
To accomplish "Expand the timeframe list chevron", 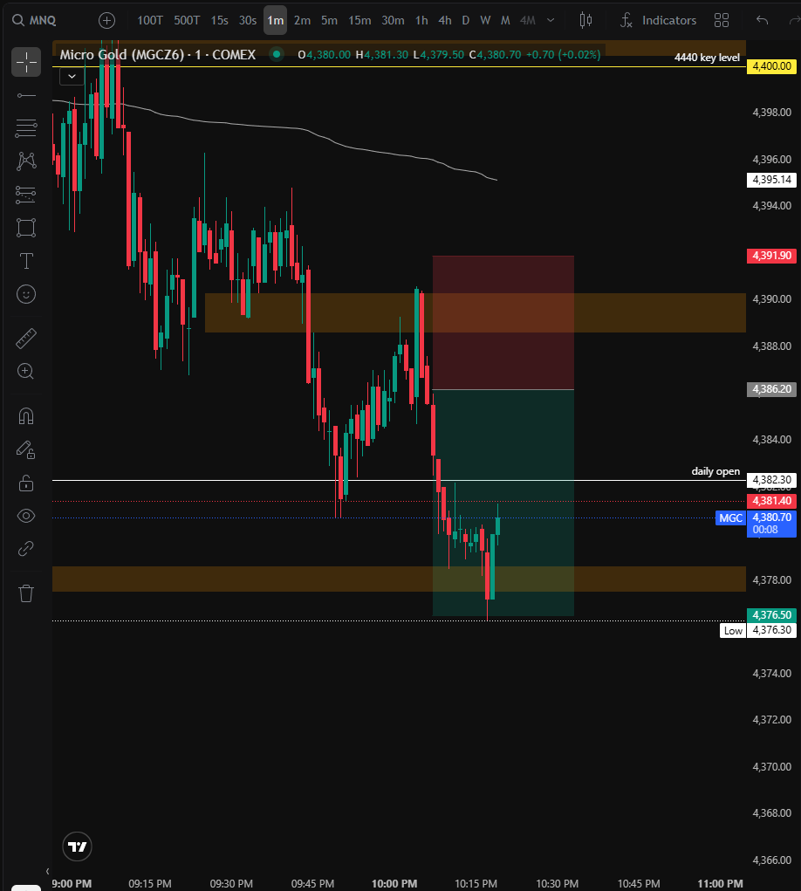I will pos(551,20).
